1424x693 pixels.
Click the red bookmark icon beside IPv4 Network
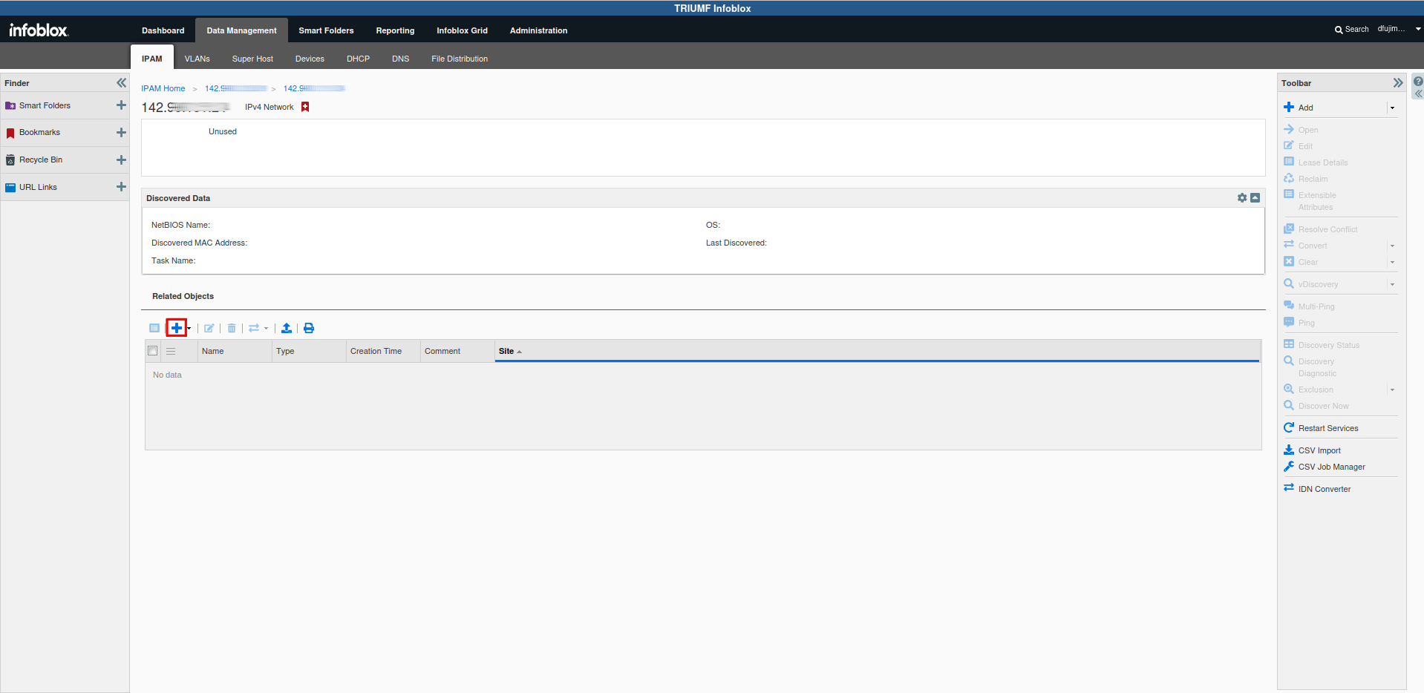[x=305, y=107]
